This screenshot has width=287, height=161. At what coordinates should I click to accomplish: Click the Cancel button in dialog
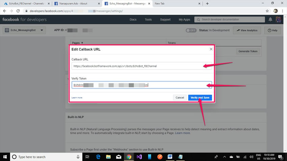[x=180, y=98]
